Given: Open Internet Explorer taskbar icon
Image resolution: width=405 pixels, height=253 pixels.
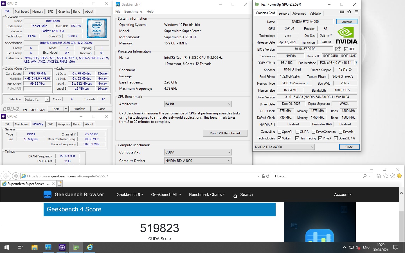Looking at the screenshot, I should [x=90, y=247].
